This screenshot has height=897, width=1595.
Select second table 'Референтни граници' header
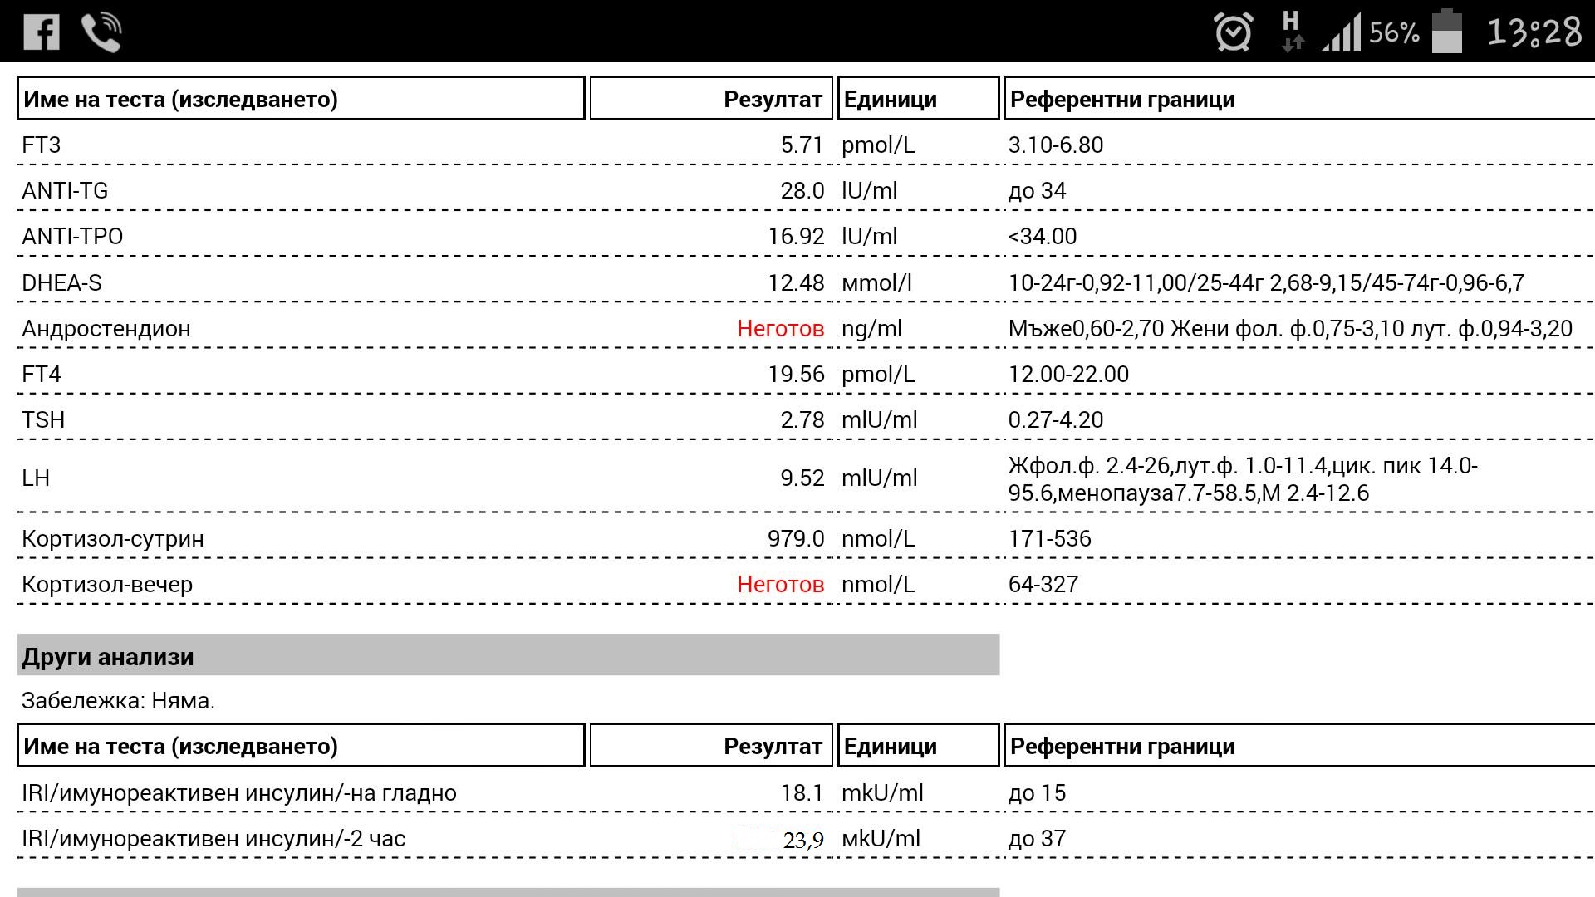click(x=1299, y=746)
